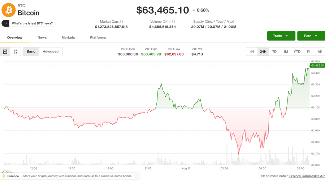The height and width of the screenshot is (180, 325).
Task: Expand the Earn dropdown arrow
Action: pos(316,36)
